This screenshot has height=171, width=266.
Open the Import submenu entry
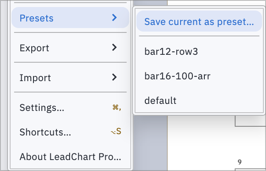70,78
